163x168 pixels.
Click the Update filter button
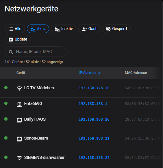point(18,39)
